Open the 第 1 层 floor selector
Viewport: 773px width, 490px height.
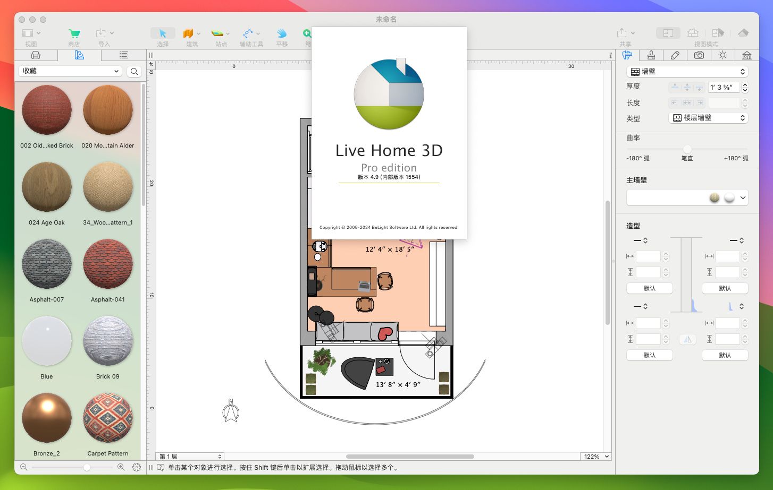click(x=190, y=457)
